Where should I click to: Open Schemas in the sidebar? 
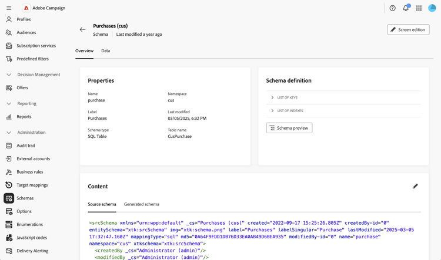pyautogui.click(x=25, y=198)
